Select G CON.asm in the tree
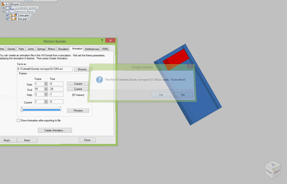Screen dimensions: 287x184 click(12, 4)
